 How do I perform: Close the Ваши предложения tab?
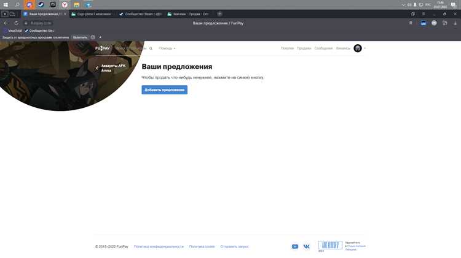pyautogui.click(x=65, y=13)
